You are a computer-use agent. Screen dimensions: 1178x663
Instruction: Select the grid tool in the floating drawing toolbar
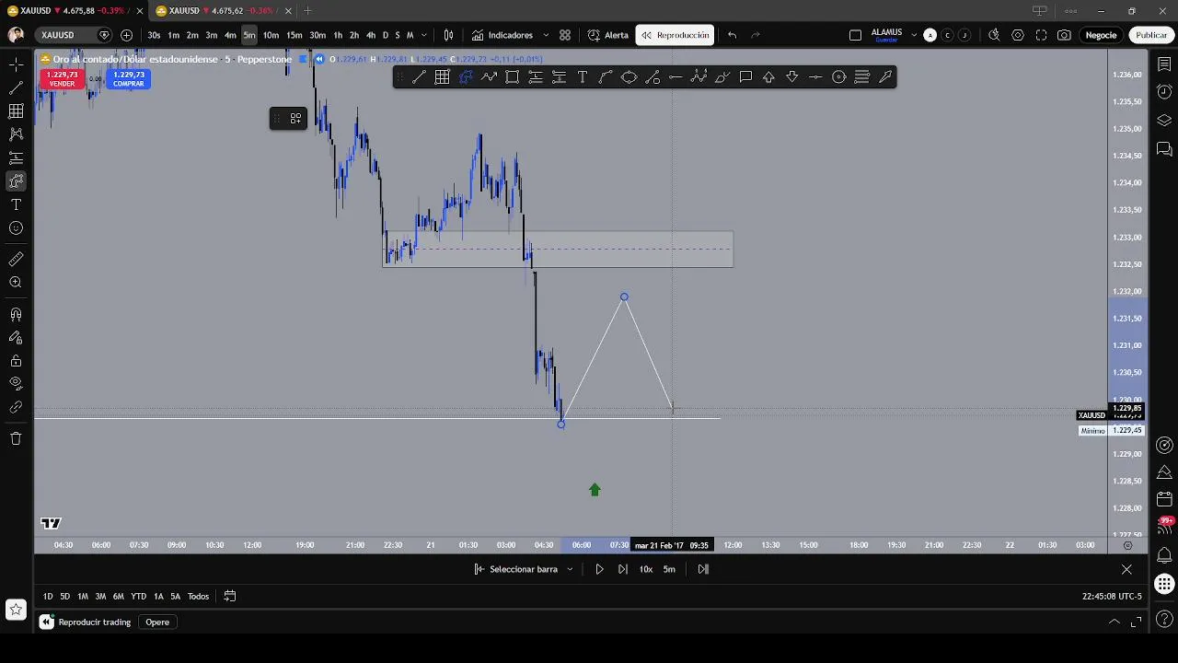(442, 77)
